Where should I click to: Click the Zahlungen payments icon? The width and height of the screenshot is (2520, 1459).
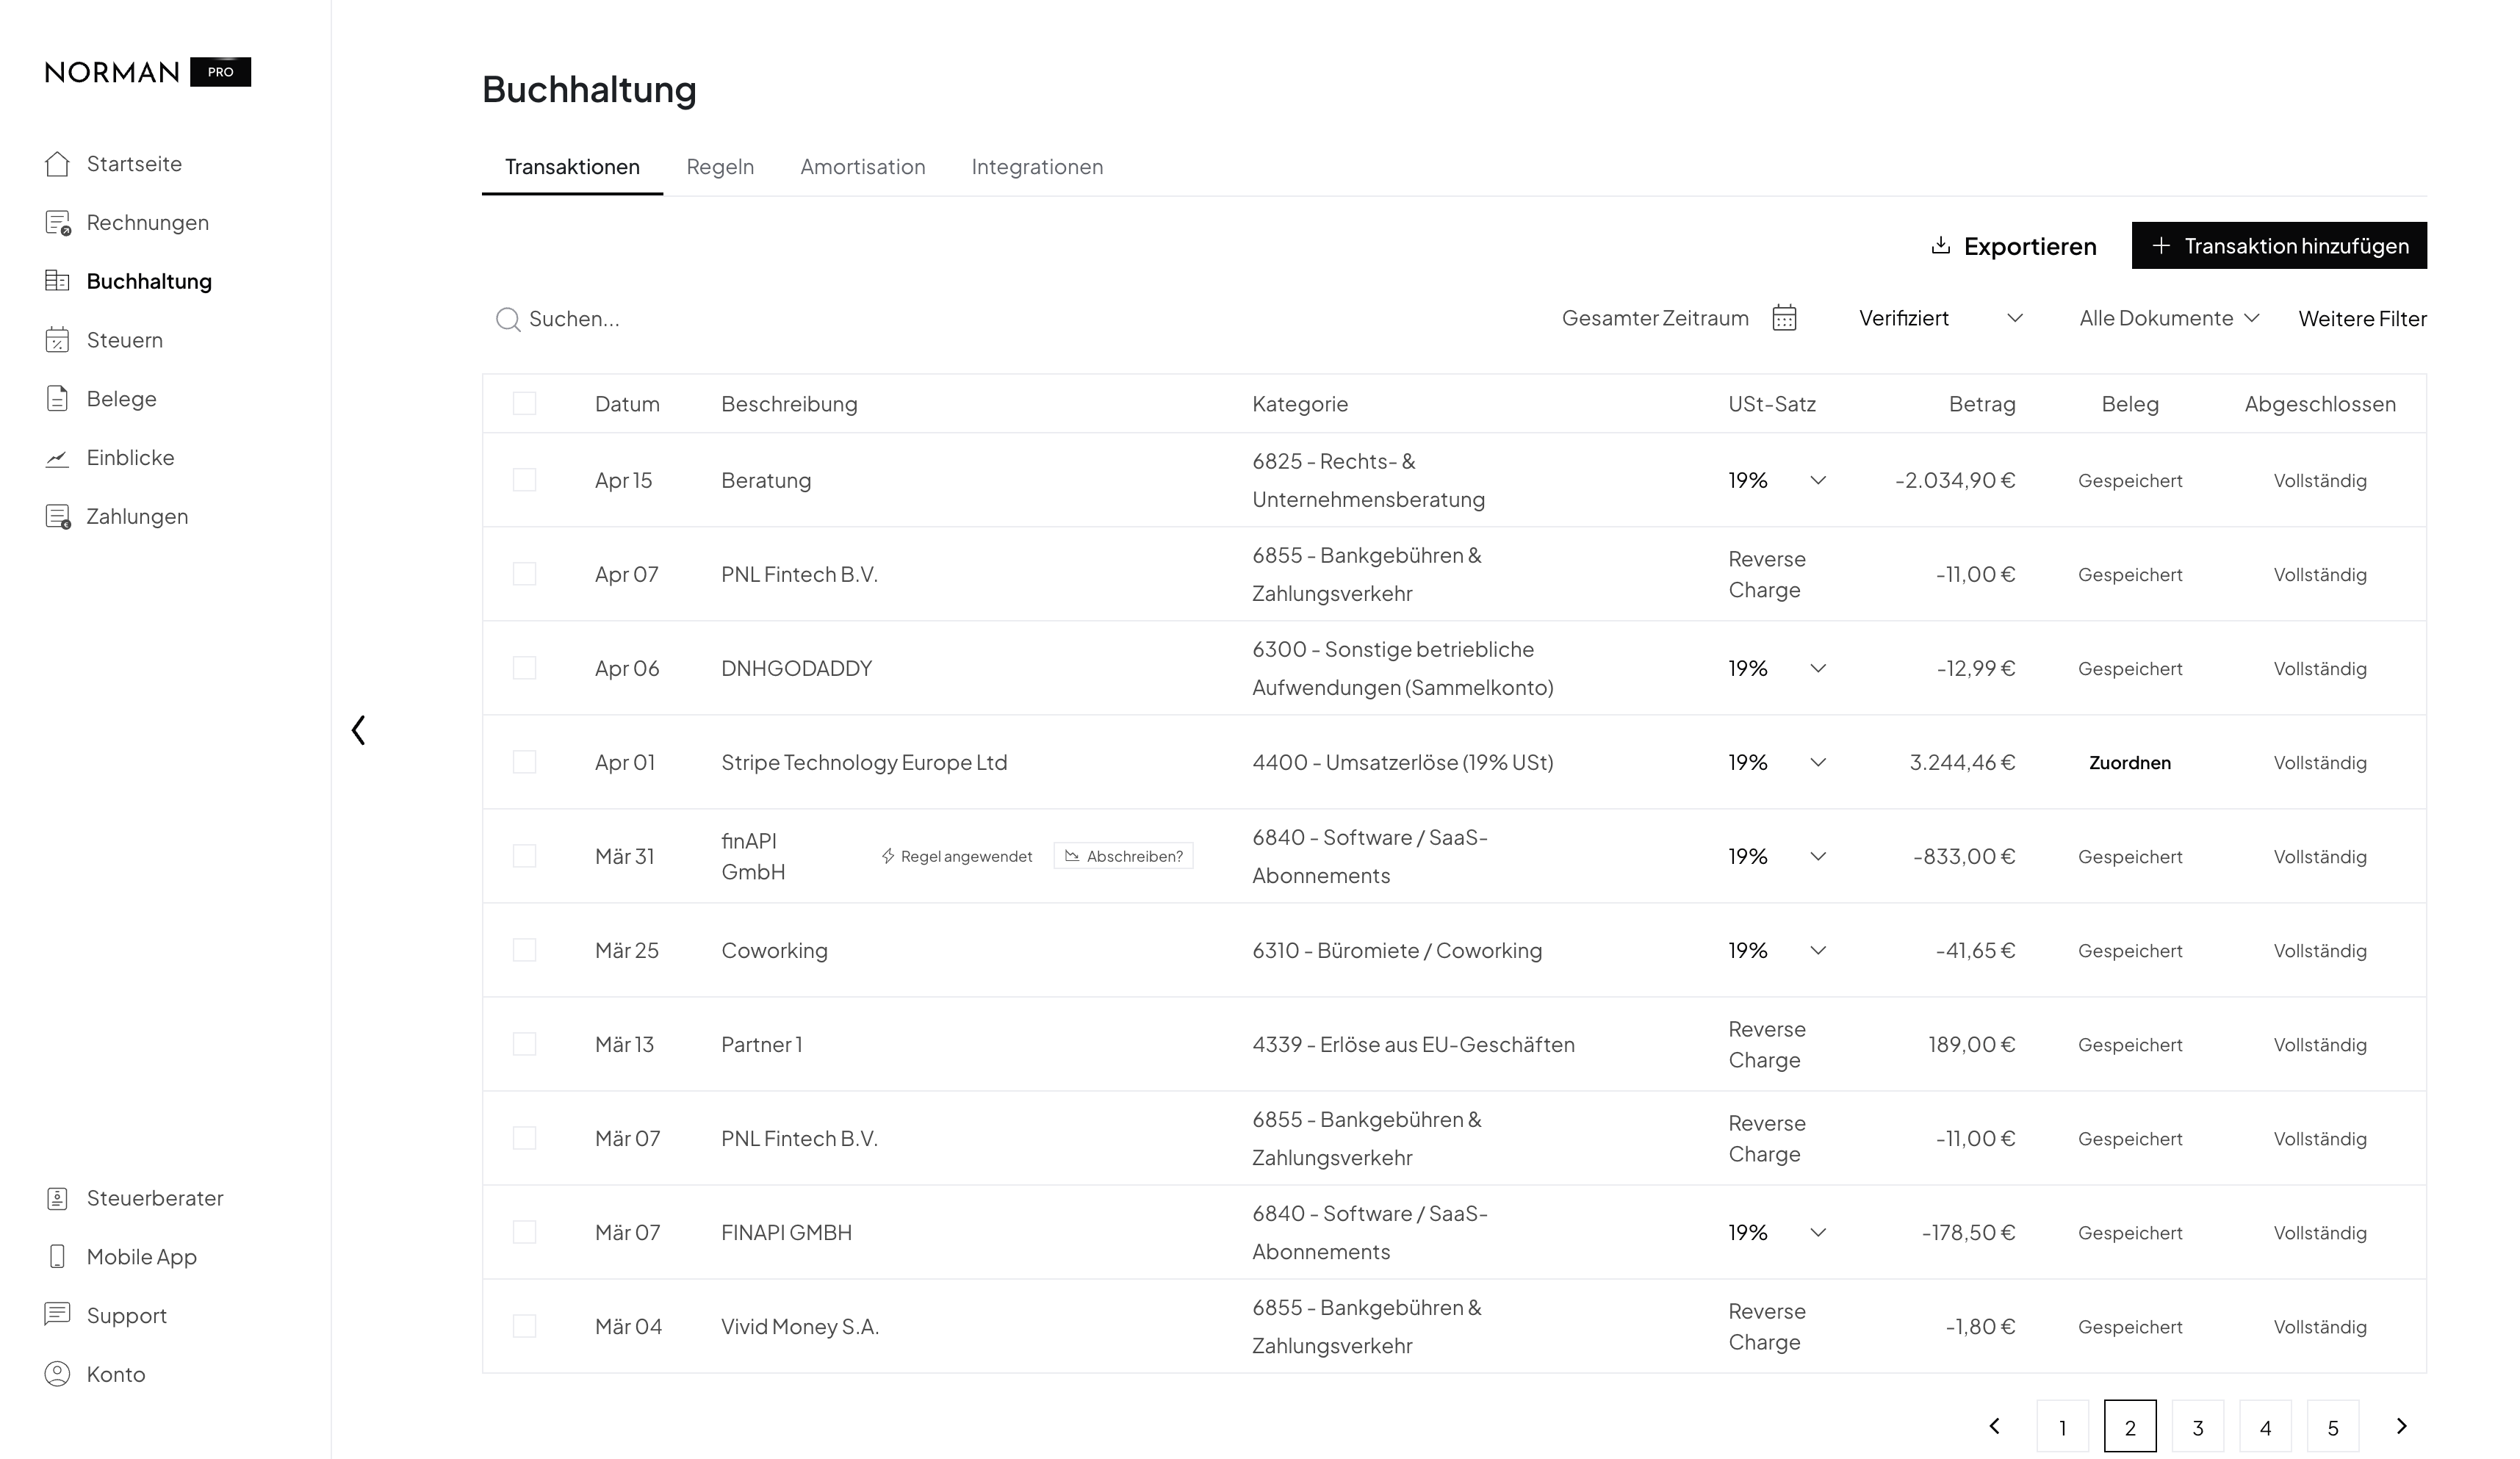coord(58,517)
